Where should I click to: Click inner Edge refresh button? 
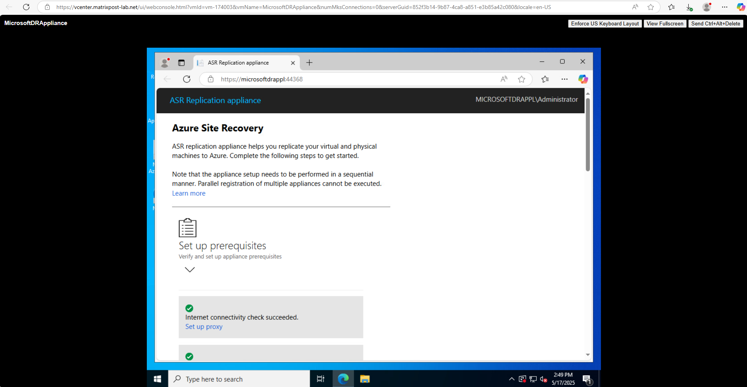pyautogui.click(x=187, y=79)
